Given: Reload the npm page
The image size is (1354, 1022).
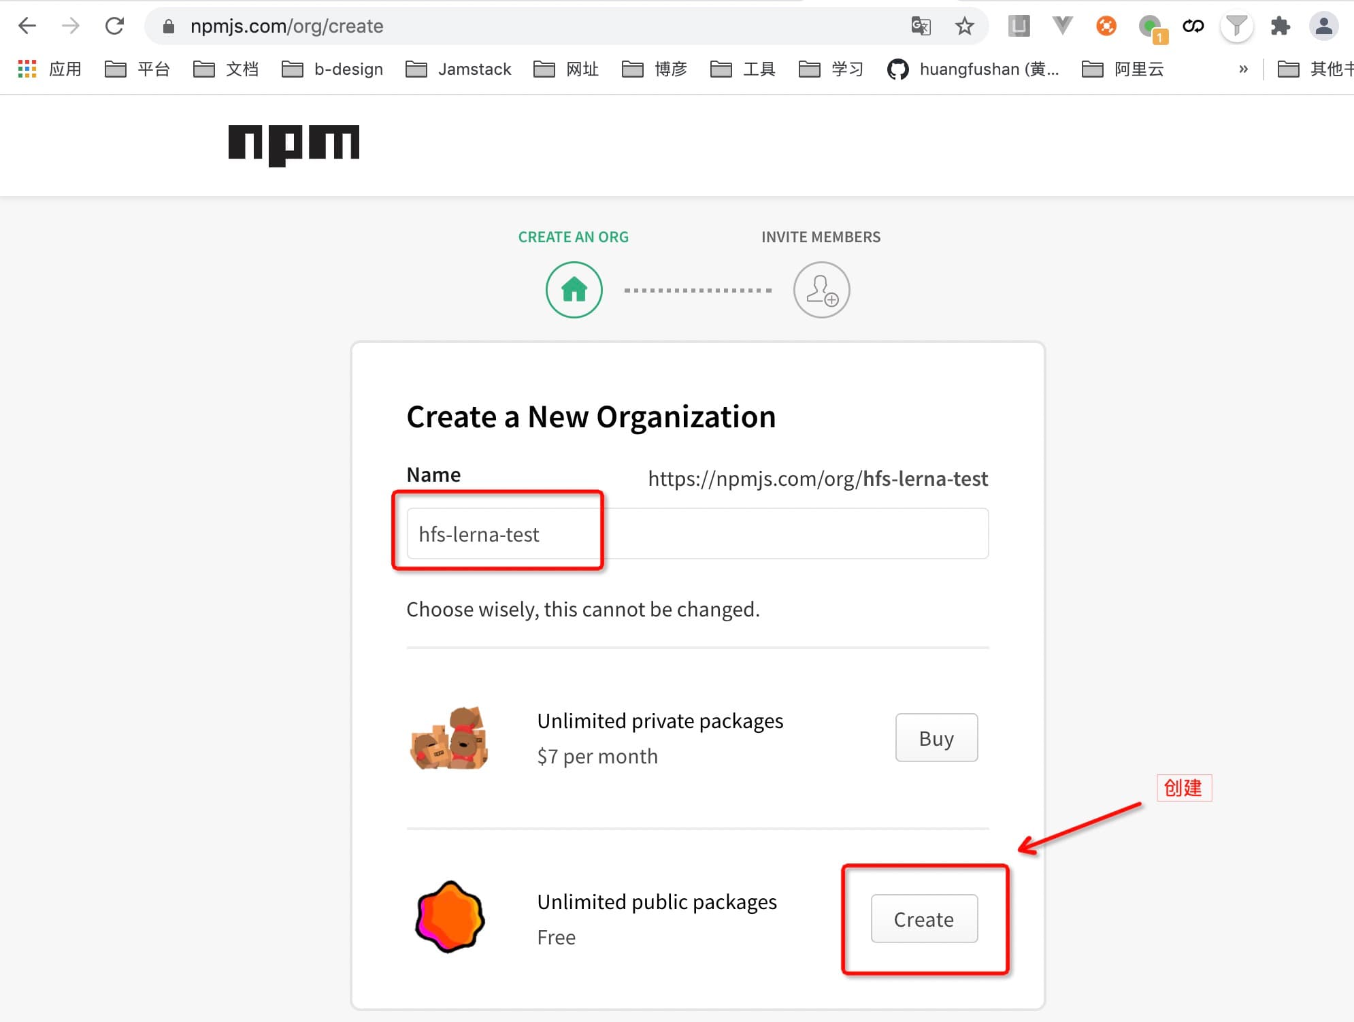Looking at the screenshot, I should [114, 26].
